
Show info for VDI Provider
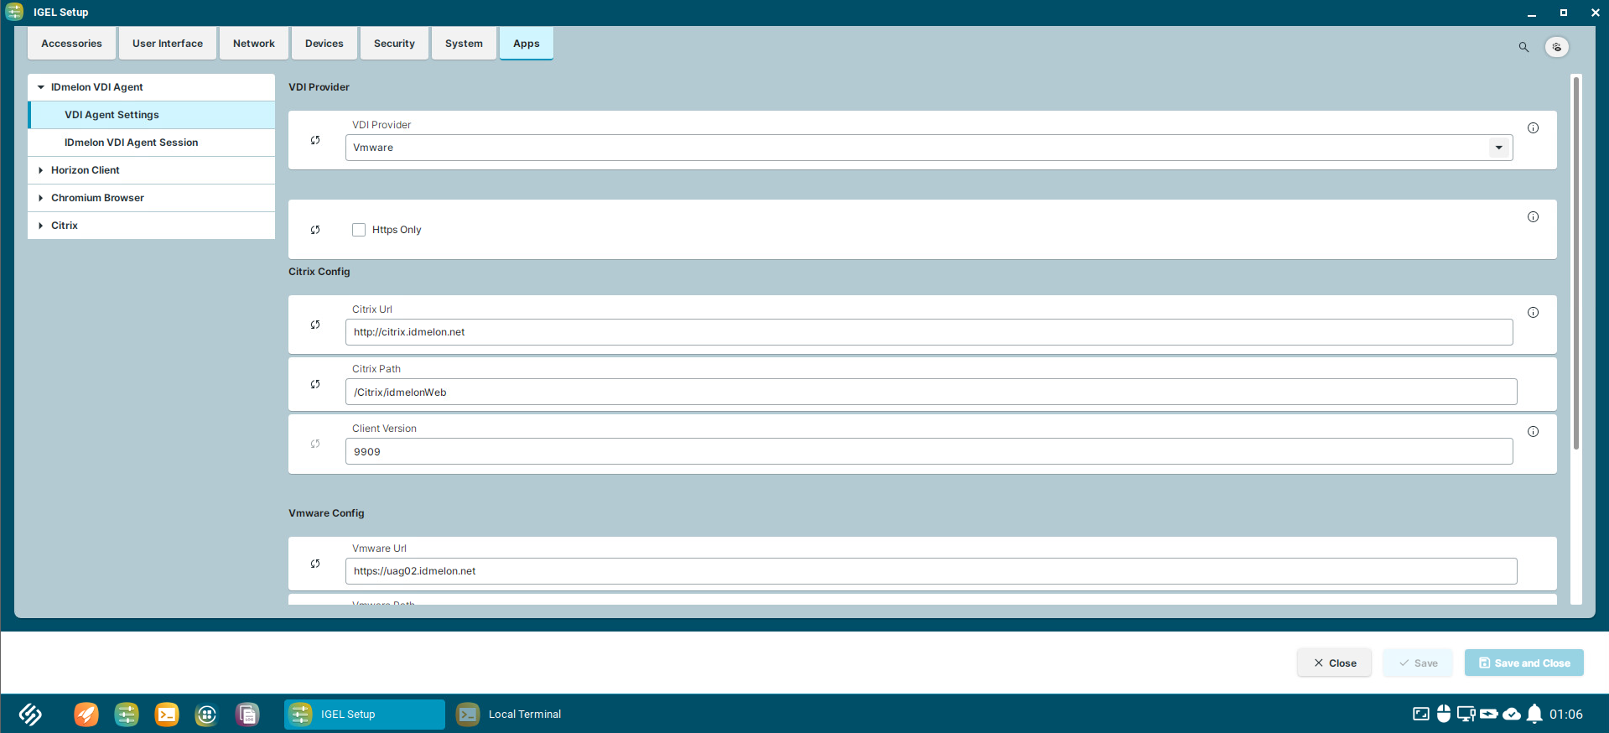pyautogui.click(x=1533, y=128)
